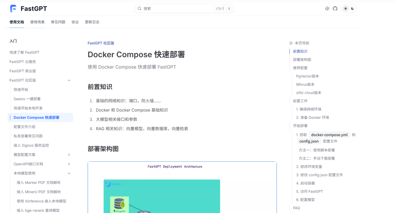Click the Ctrl K shortcut badge
Screen dimensions: 396x213
[223, 8]
